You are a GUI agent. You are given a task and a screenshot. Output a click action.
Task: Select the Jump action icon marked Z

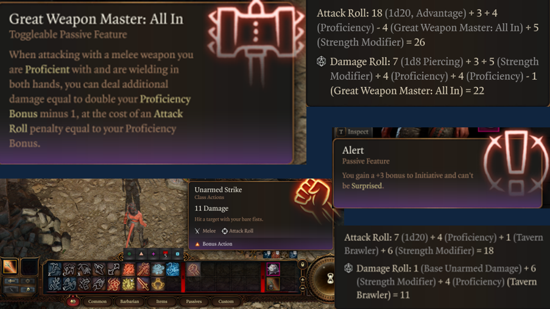pos(54,269)
